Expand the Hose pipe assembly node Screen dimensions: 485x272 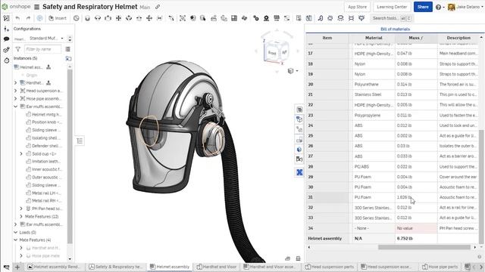pyautogui.click(x=15, y=99)
